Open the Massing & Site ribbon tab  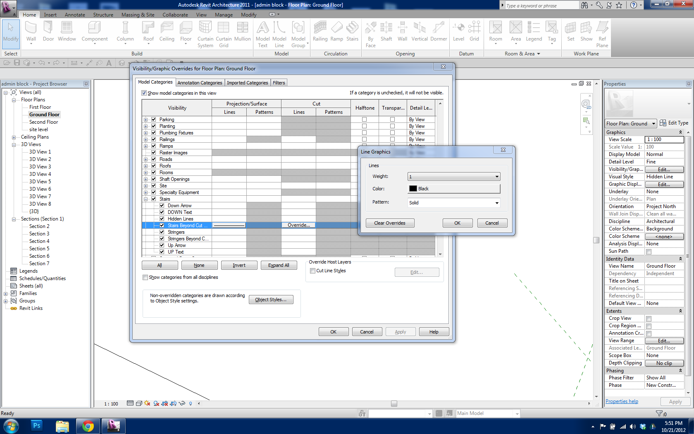point(138,15)
